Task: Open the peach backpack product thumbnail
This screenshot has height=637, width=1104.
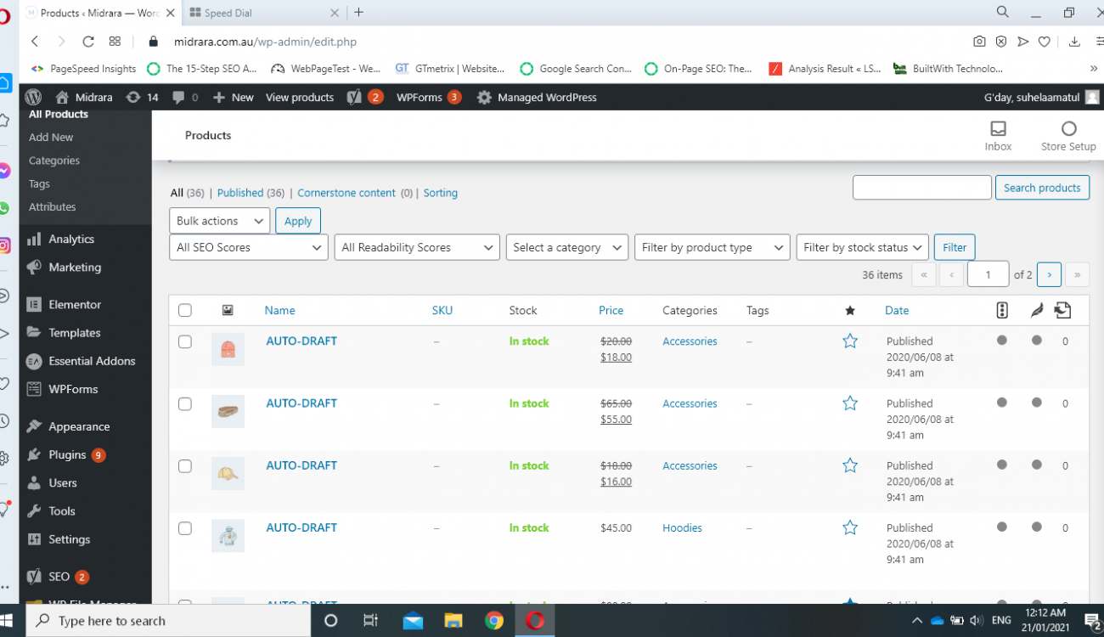Action: (228, 349)
